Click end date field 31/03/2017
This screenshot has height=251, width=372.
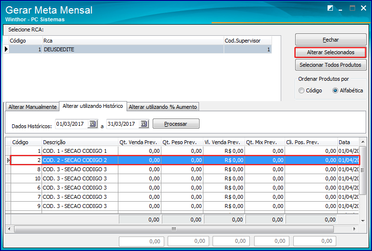coord(122,124)
